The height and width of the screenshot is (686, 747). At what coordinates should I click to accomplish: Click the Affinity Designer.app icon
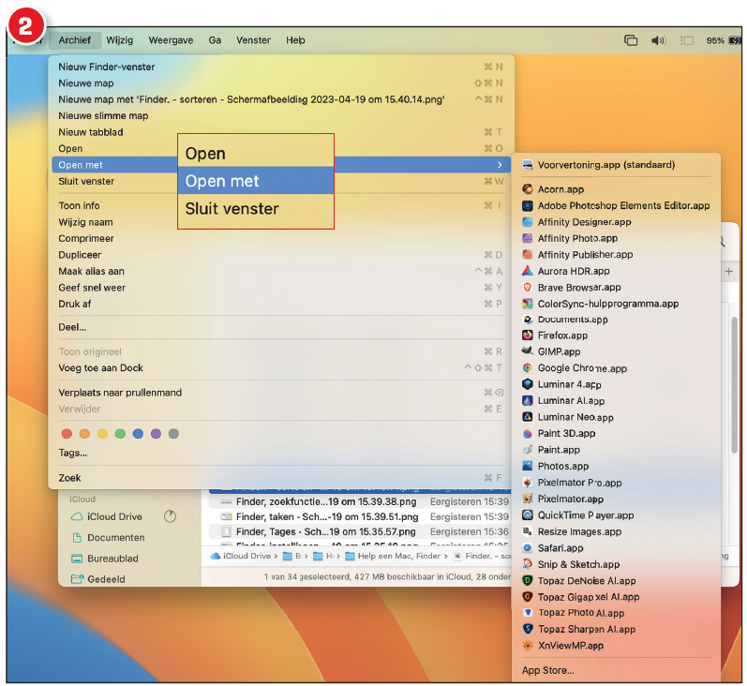[x=527, y=222]
